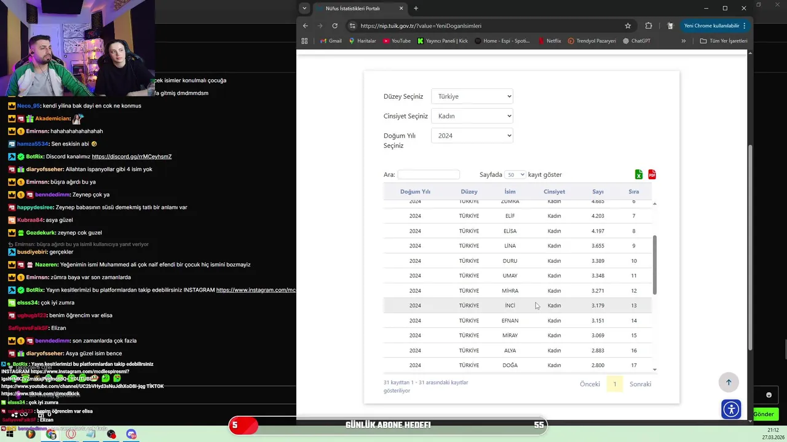Image resolution: width=787 pixels, height=442 pixels.
Task: Sort by İsim column header
Action: [510, 192]
